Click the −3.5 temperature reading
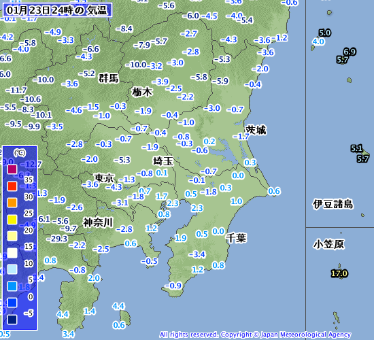The image size is (374, 340). 55,126
